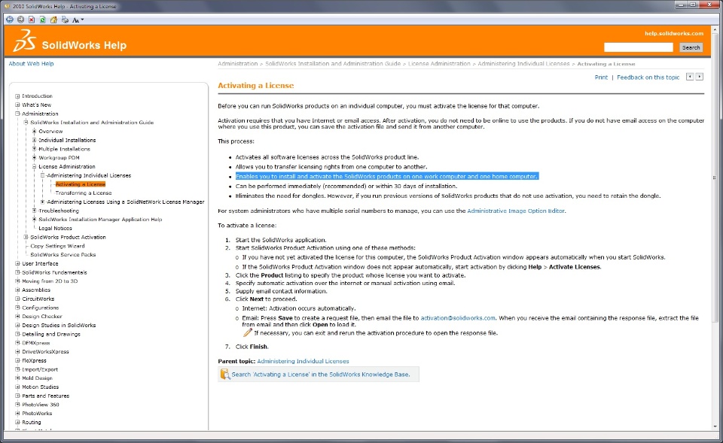Screen dimensions: 723x443
Task: Open Routing tree item
Action: pyautogui.click(x=32, y=422)
